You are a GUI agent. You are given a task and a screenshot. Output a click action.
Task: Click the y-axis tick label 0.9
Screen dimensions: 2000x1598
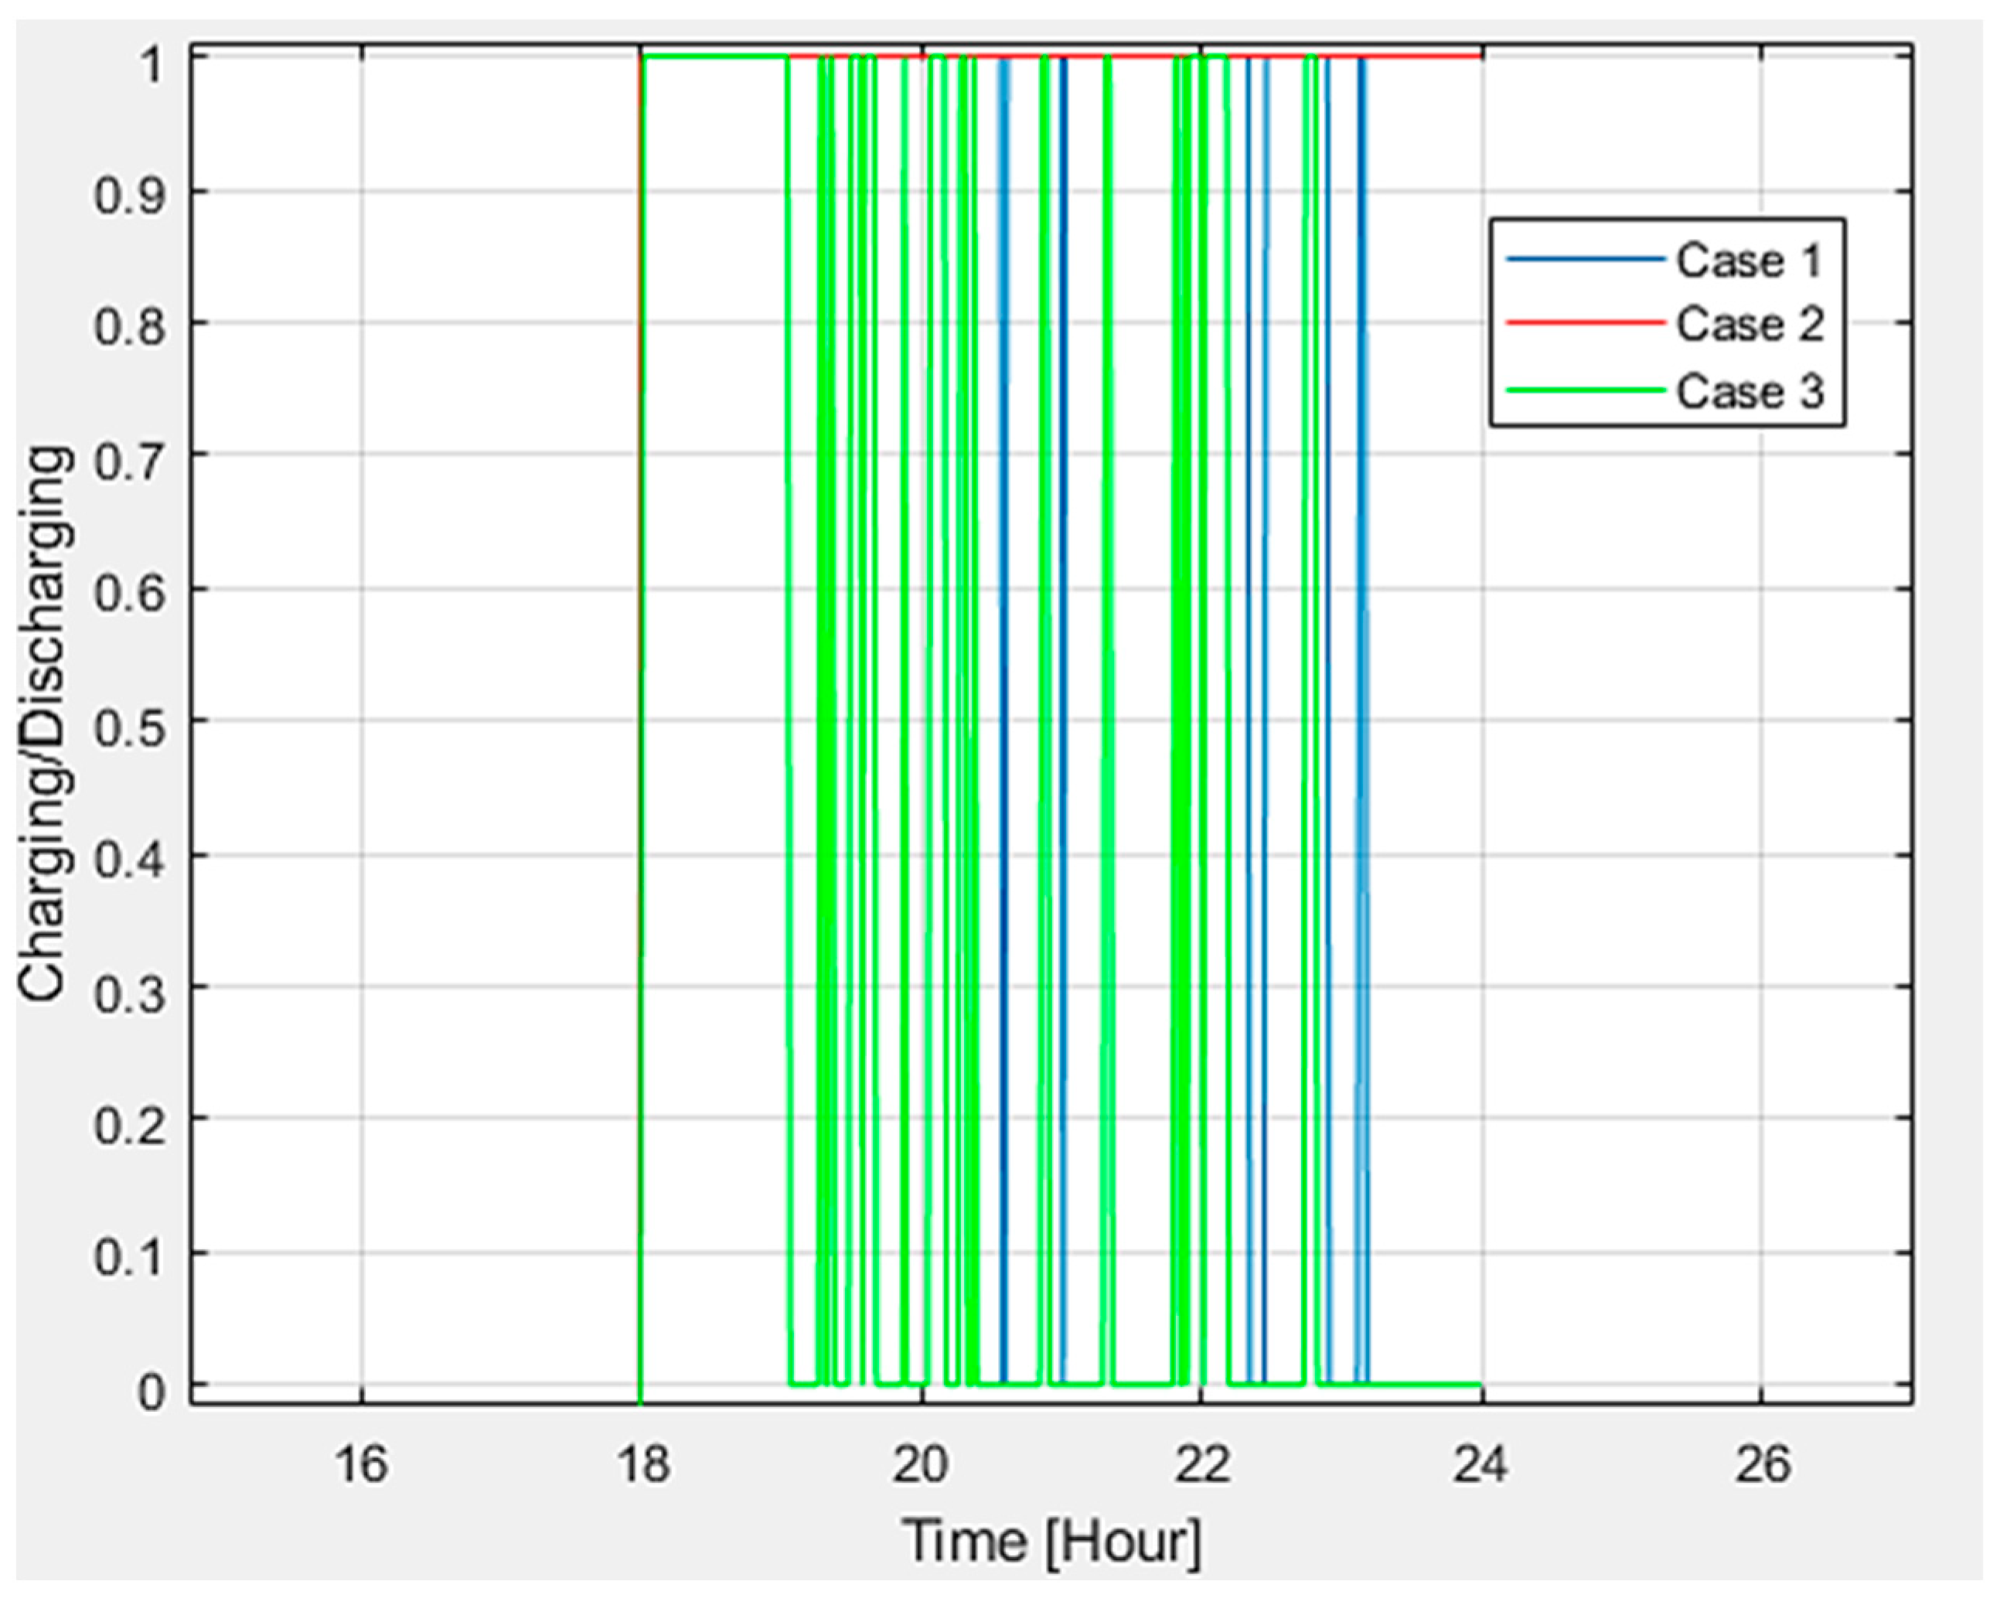click(129, 196)
